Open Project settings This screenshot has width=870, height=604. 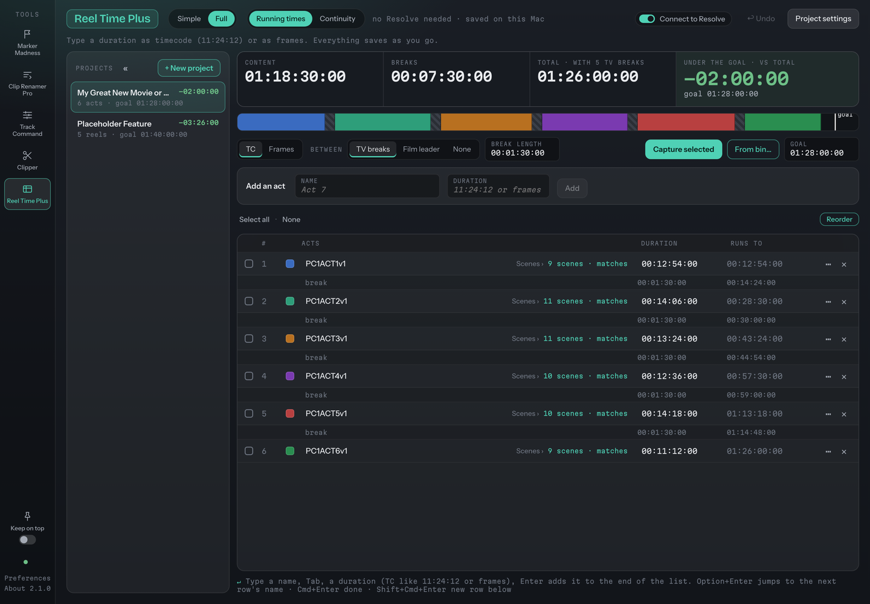point(823,19)
